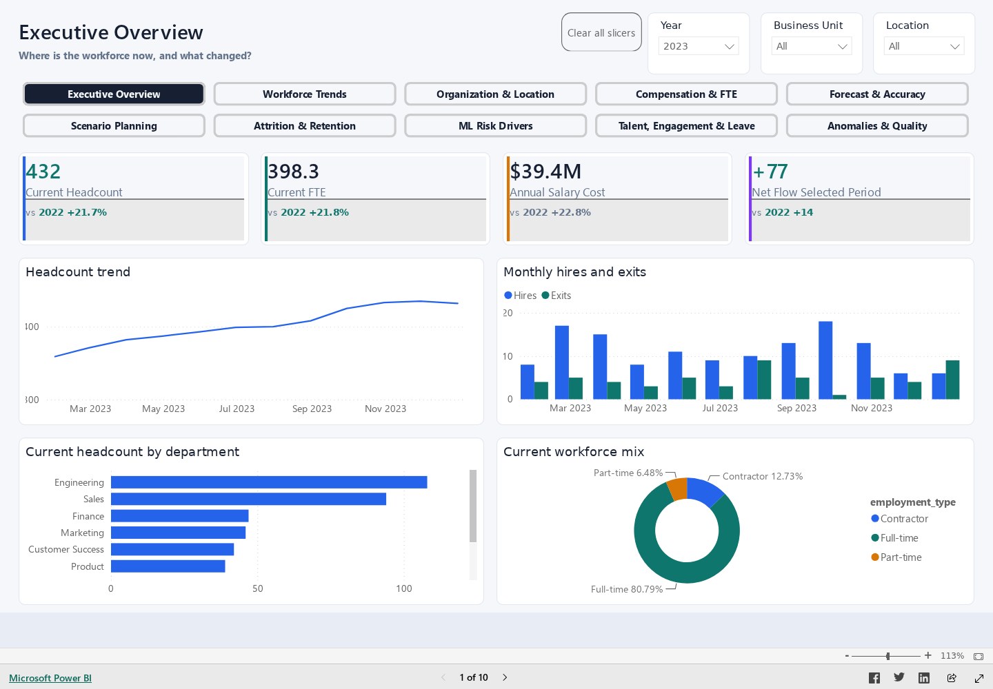Click 'Contractor 12.73%' donut label
The image size is (993, 689).
point(763,476)
